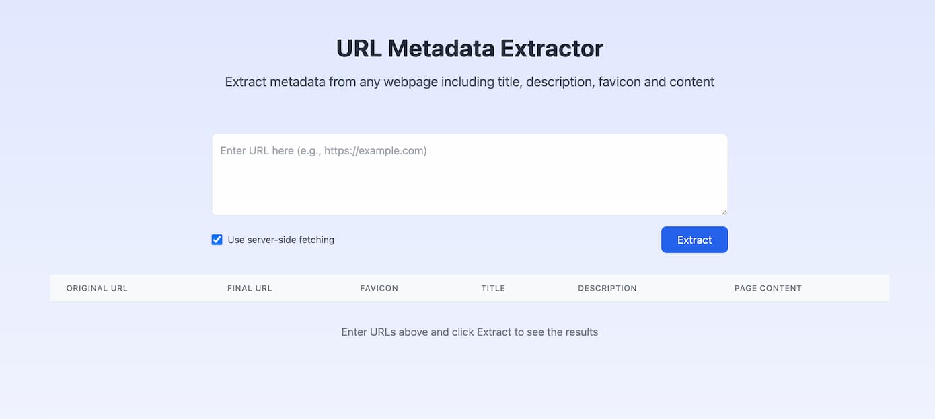The height and width of the screenshot is (419, 935).
Task: Select the FINAL URL column header
Action: pyautogui.click(x=250, y=288)
